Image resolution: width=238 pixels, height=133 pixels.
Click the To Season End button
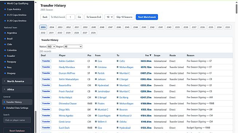click(94, 17)
